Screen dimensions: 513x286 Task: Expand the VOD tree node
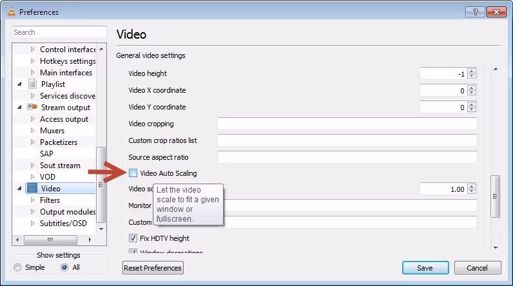pyautogui.click(x=32, y=176)
